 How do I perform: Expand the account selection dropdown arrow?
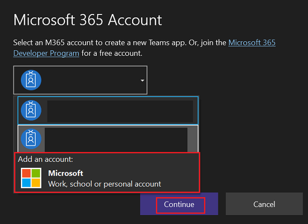coord(143,81)
